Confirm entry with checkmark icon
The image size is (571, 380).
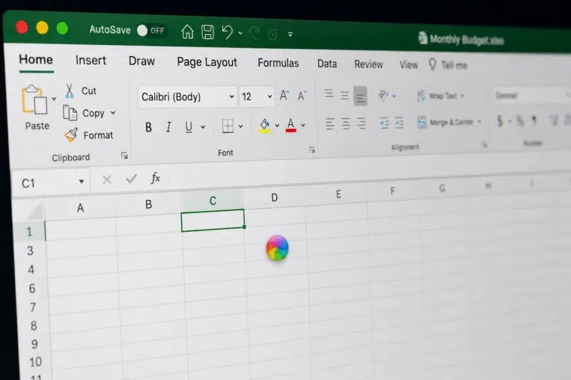131,178
